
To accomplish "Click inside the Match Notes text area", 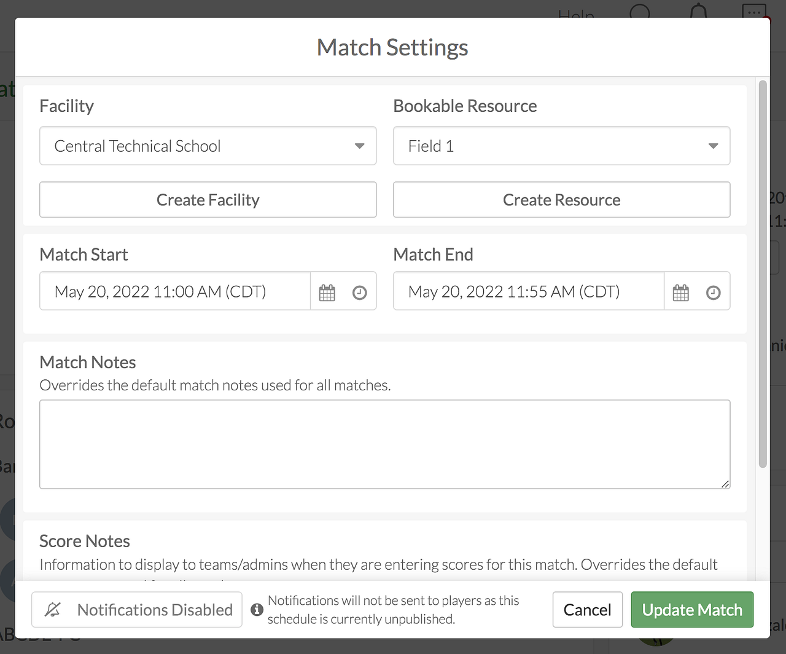I will tap(385, 444).
